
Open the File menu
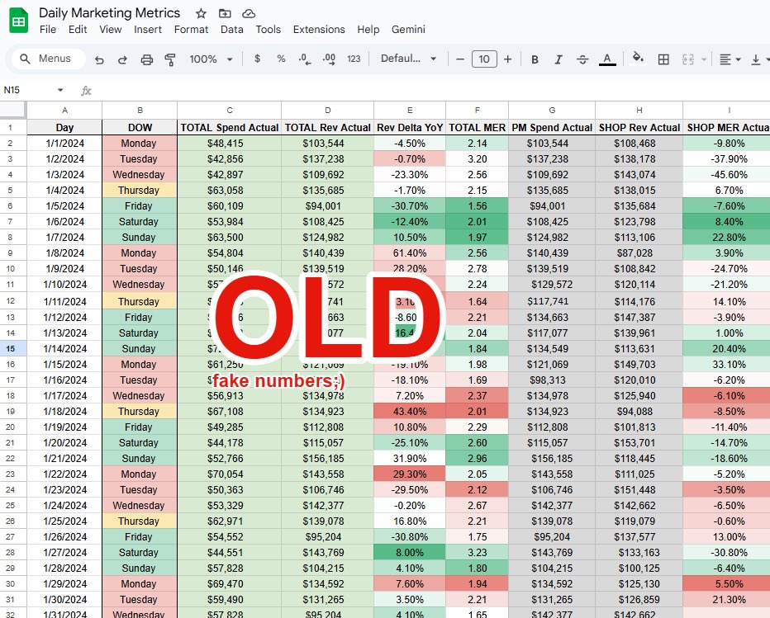[48, 30]
